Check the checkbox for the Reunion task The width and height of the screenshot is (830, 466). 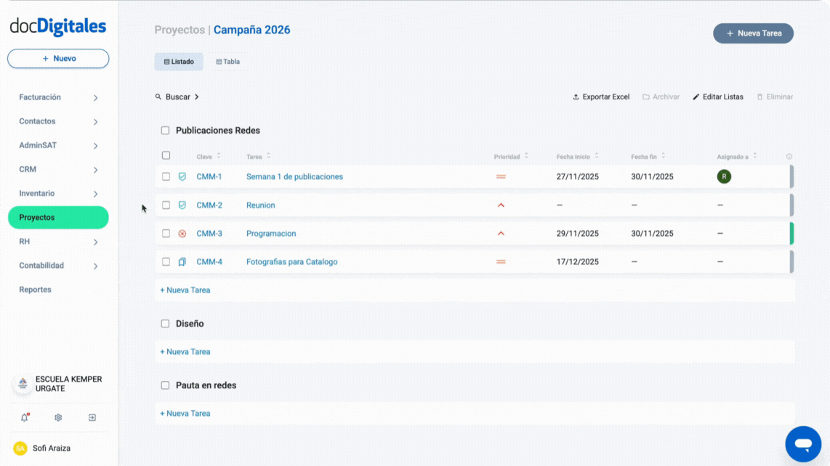166,205
